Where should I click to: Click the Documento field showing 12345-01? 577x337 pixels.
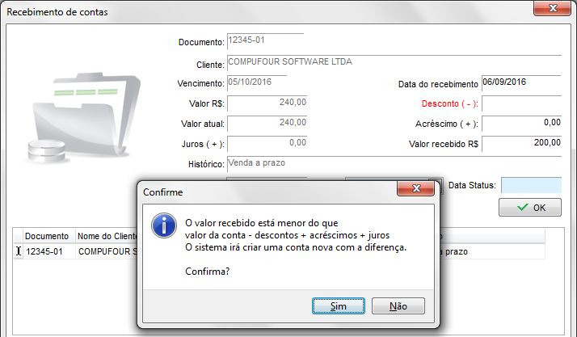coord(265,41)
